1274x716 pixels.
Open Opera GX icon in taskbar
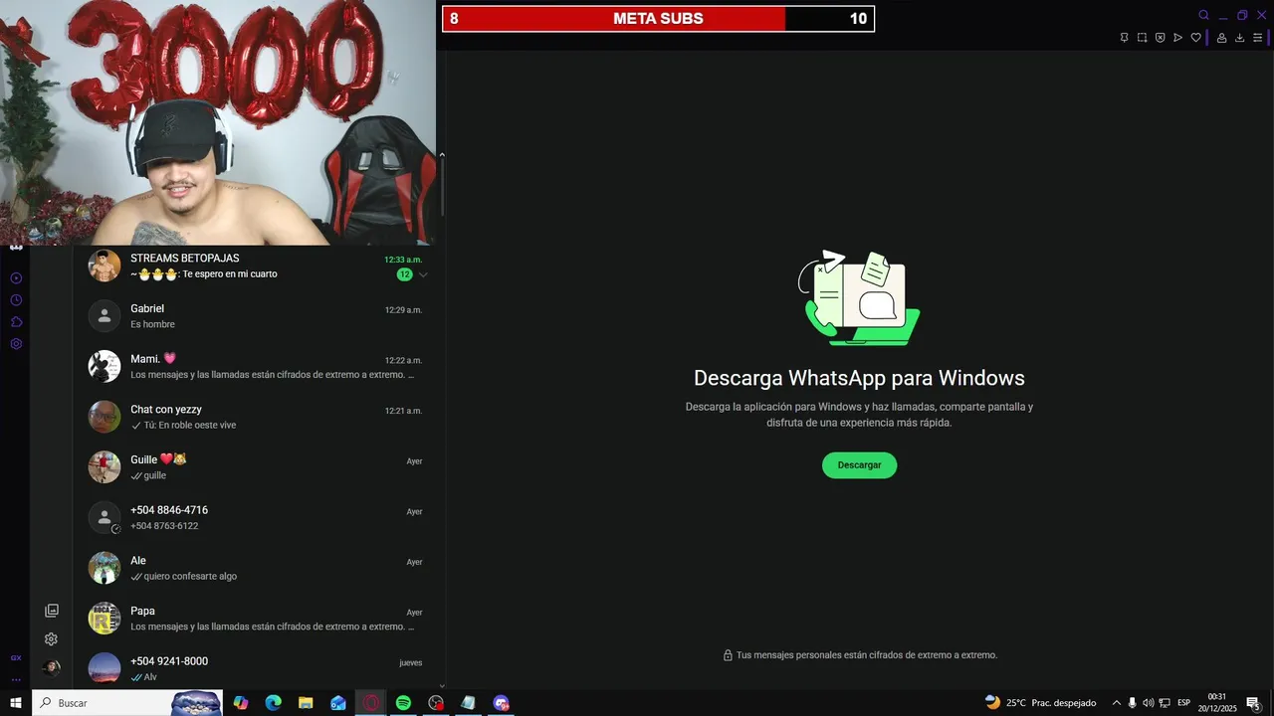371,703
